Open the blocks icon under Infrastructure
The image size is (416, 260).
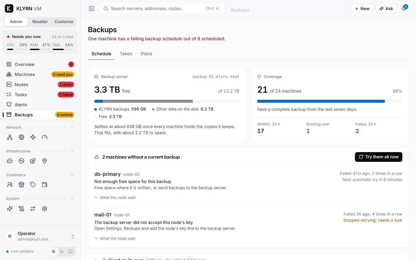[33, 161]
